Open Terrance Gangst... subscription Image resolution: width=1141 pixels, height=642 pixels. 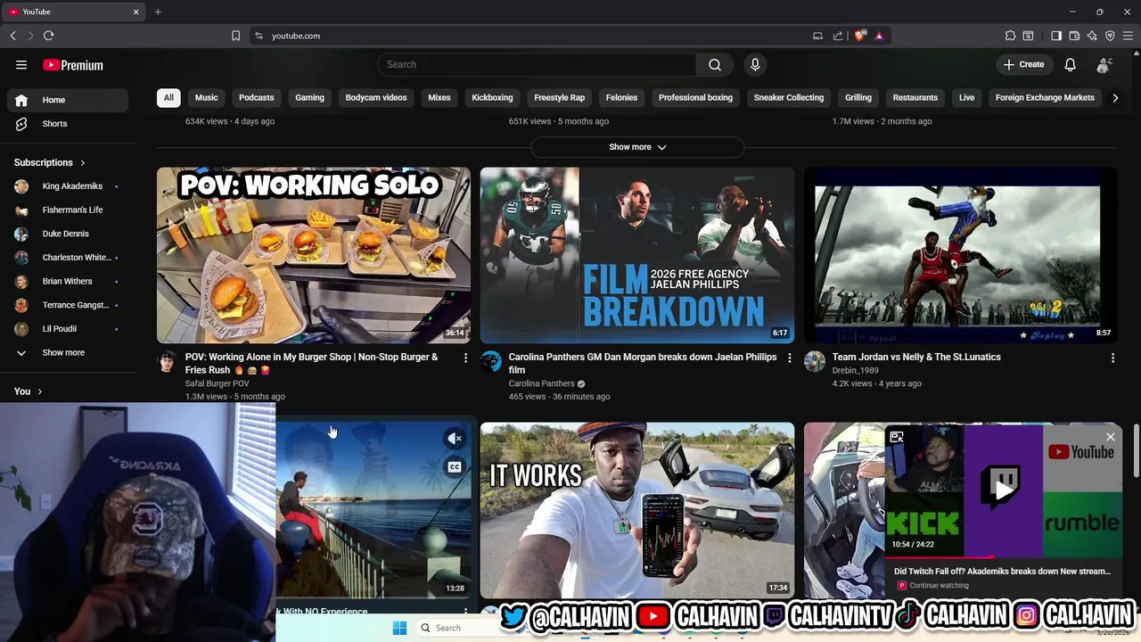coord(68,305)
